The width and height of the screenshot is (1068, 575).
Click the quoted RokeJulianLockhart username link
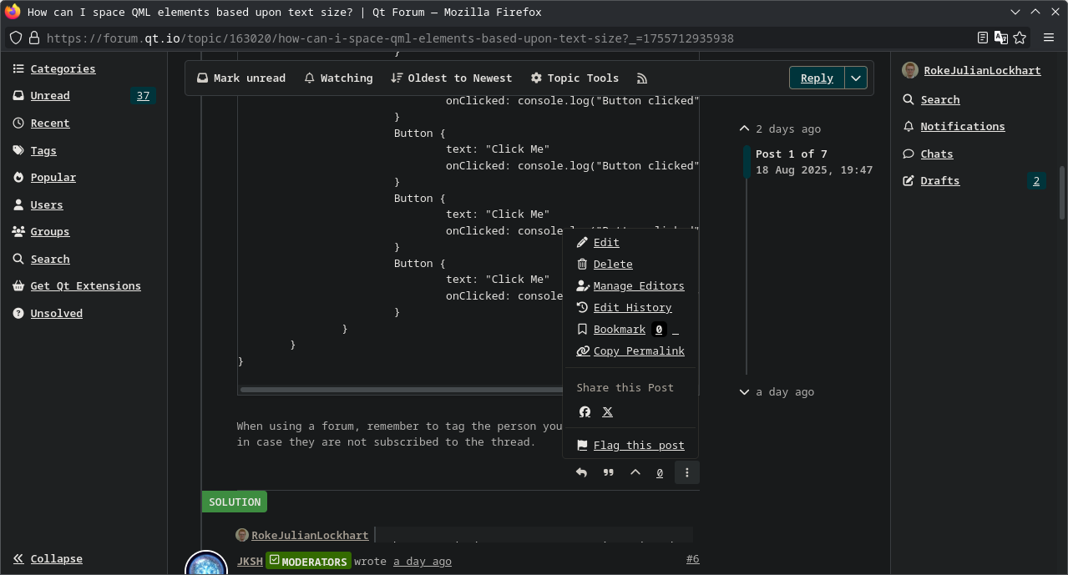(310, 535)
